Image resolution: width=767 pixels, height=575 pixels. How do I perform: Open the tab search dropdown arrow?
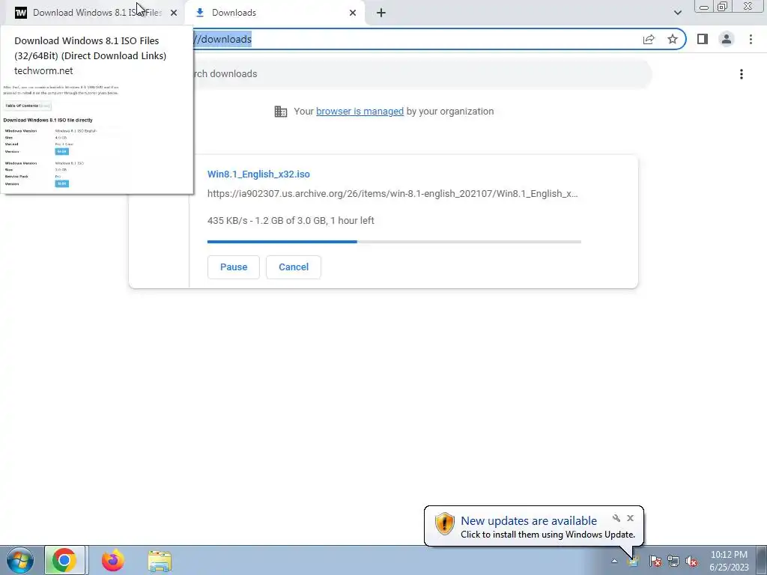(677, 13)
